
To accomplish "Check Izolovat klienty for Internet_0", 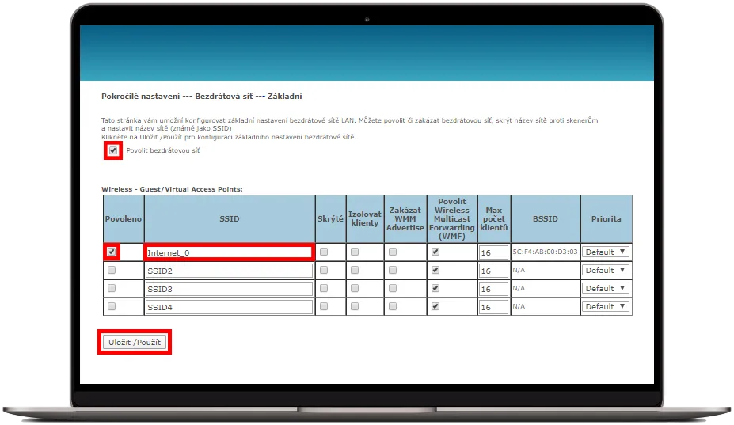I will click(x=355, y=252).
